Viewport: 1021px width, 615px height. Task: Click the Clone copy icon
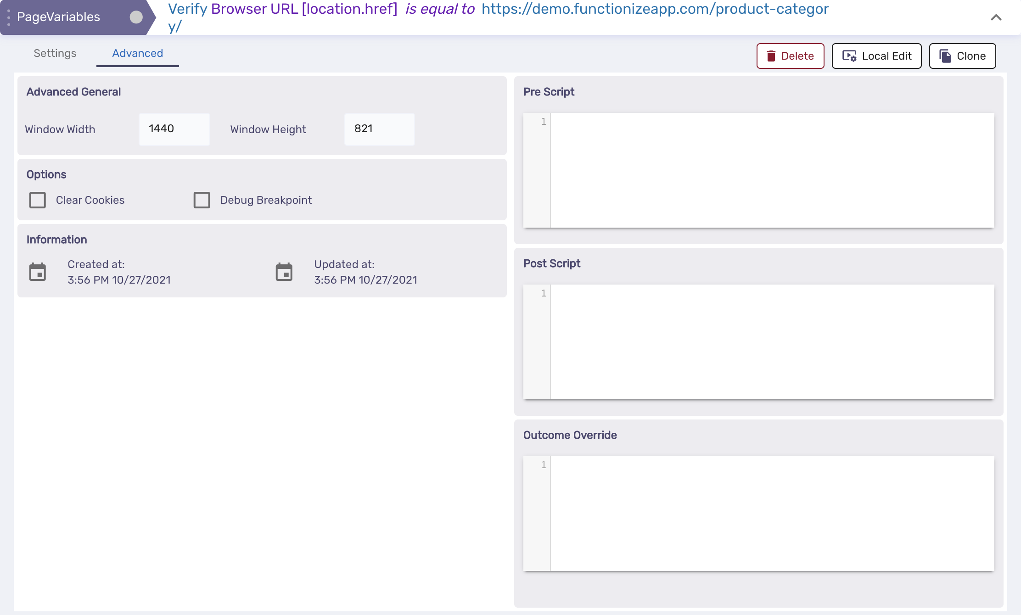(x=945, y=56)
